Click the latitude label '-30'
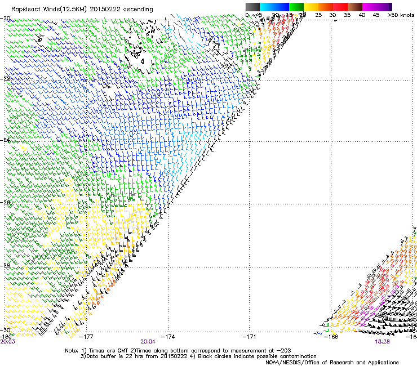 coord(6,330)
